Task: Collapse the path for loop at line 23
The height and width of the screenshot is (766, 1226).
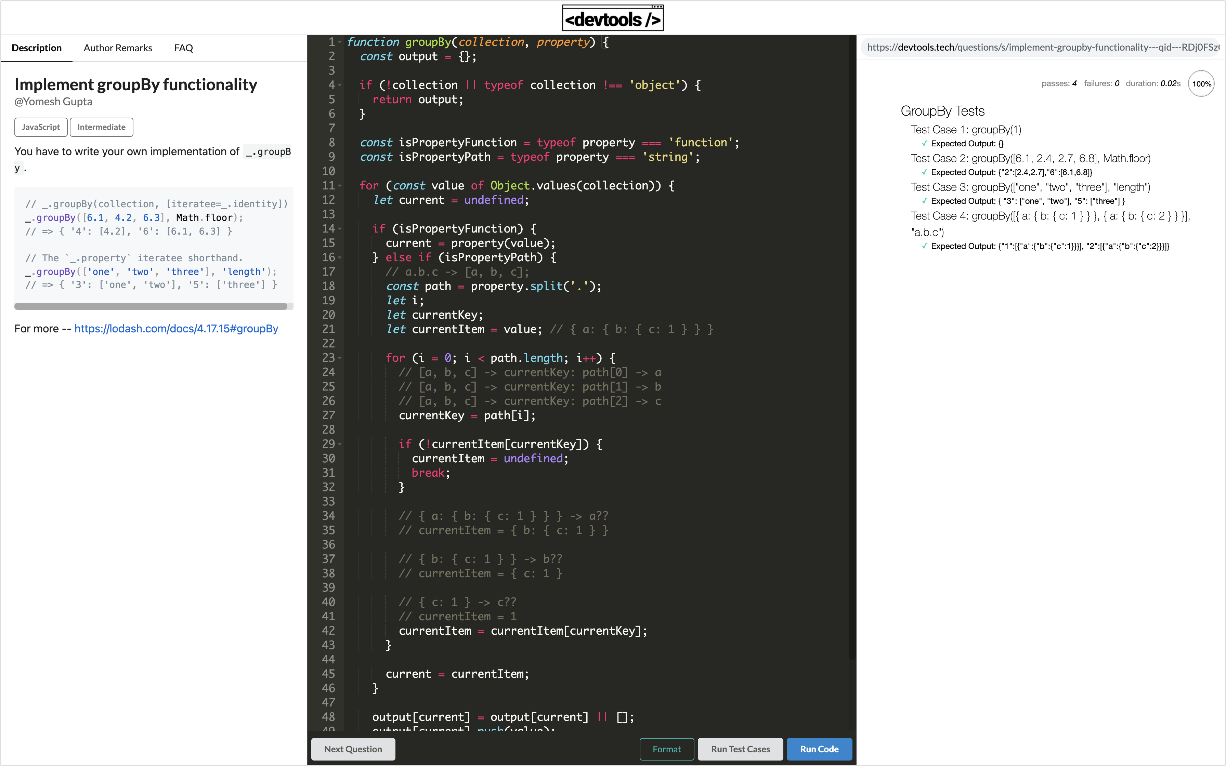Action: 339,358
